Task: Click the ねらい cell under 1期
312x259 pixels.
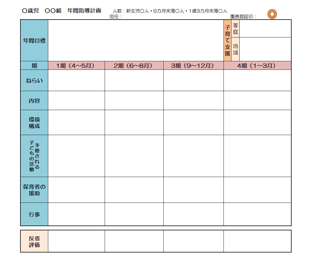Action: coord(76,81)
